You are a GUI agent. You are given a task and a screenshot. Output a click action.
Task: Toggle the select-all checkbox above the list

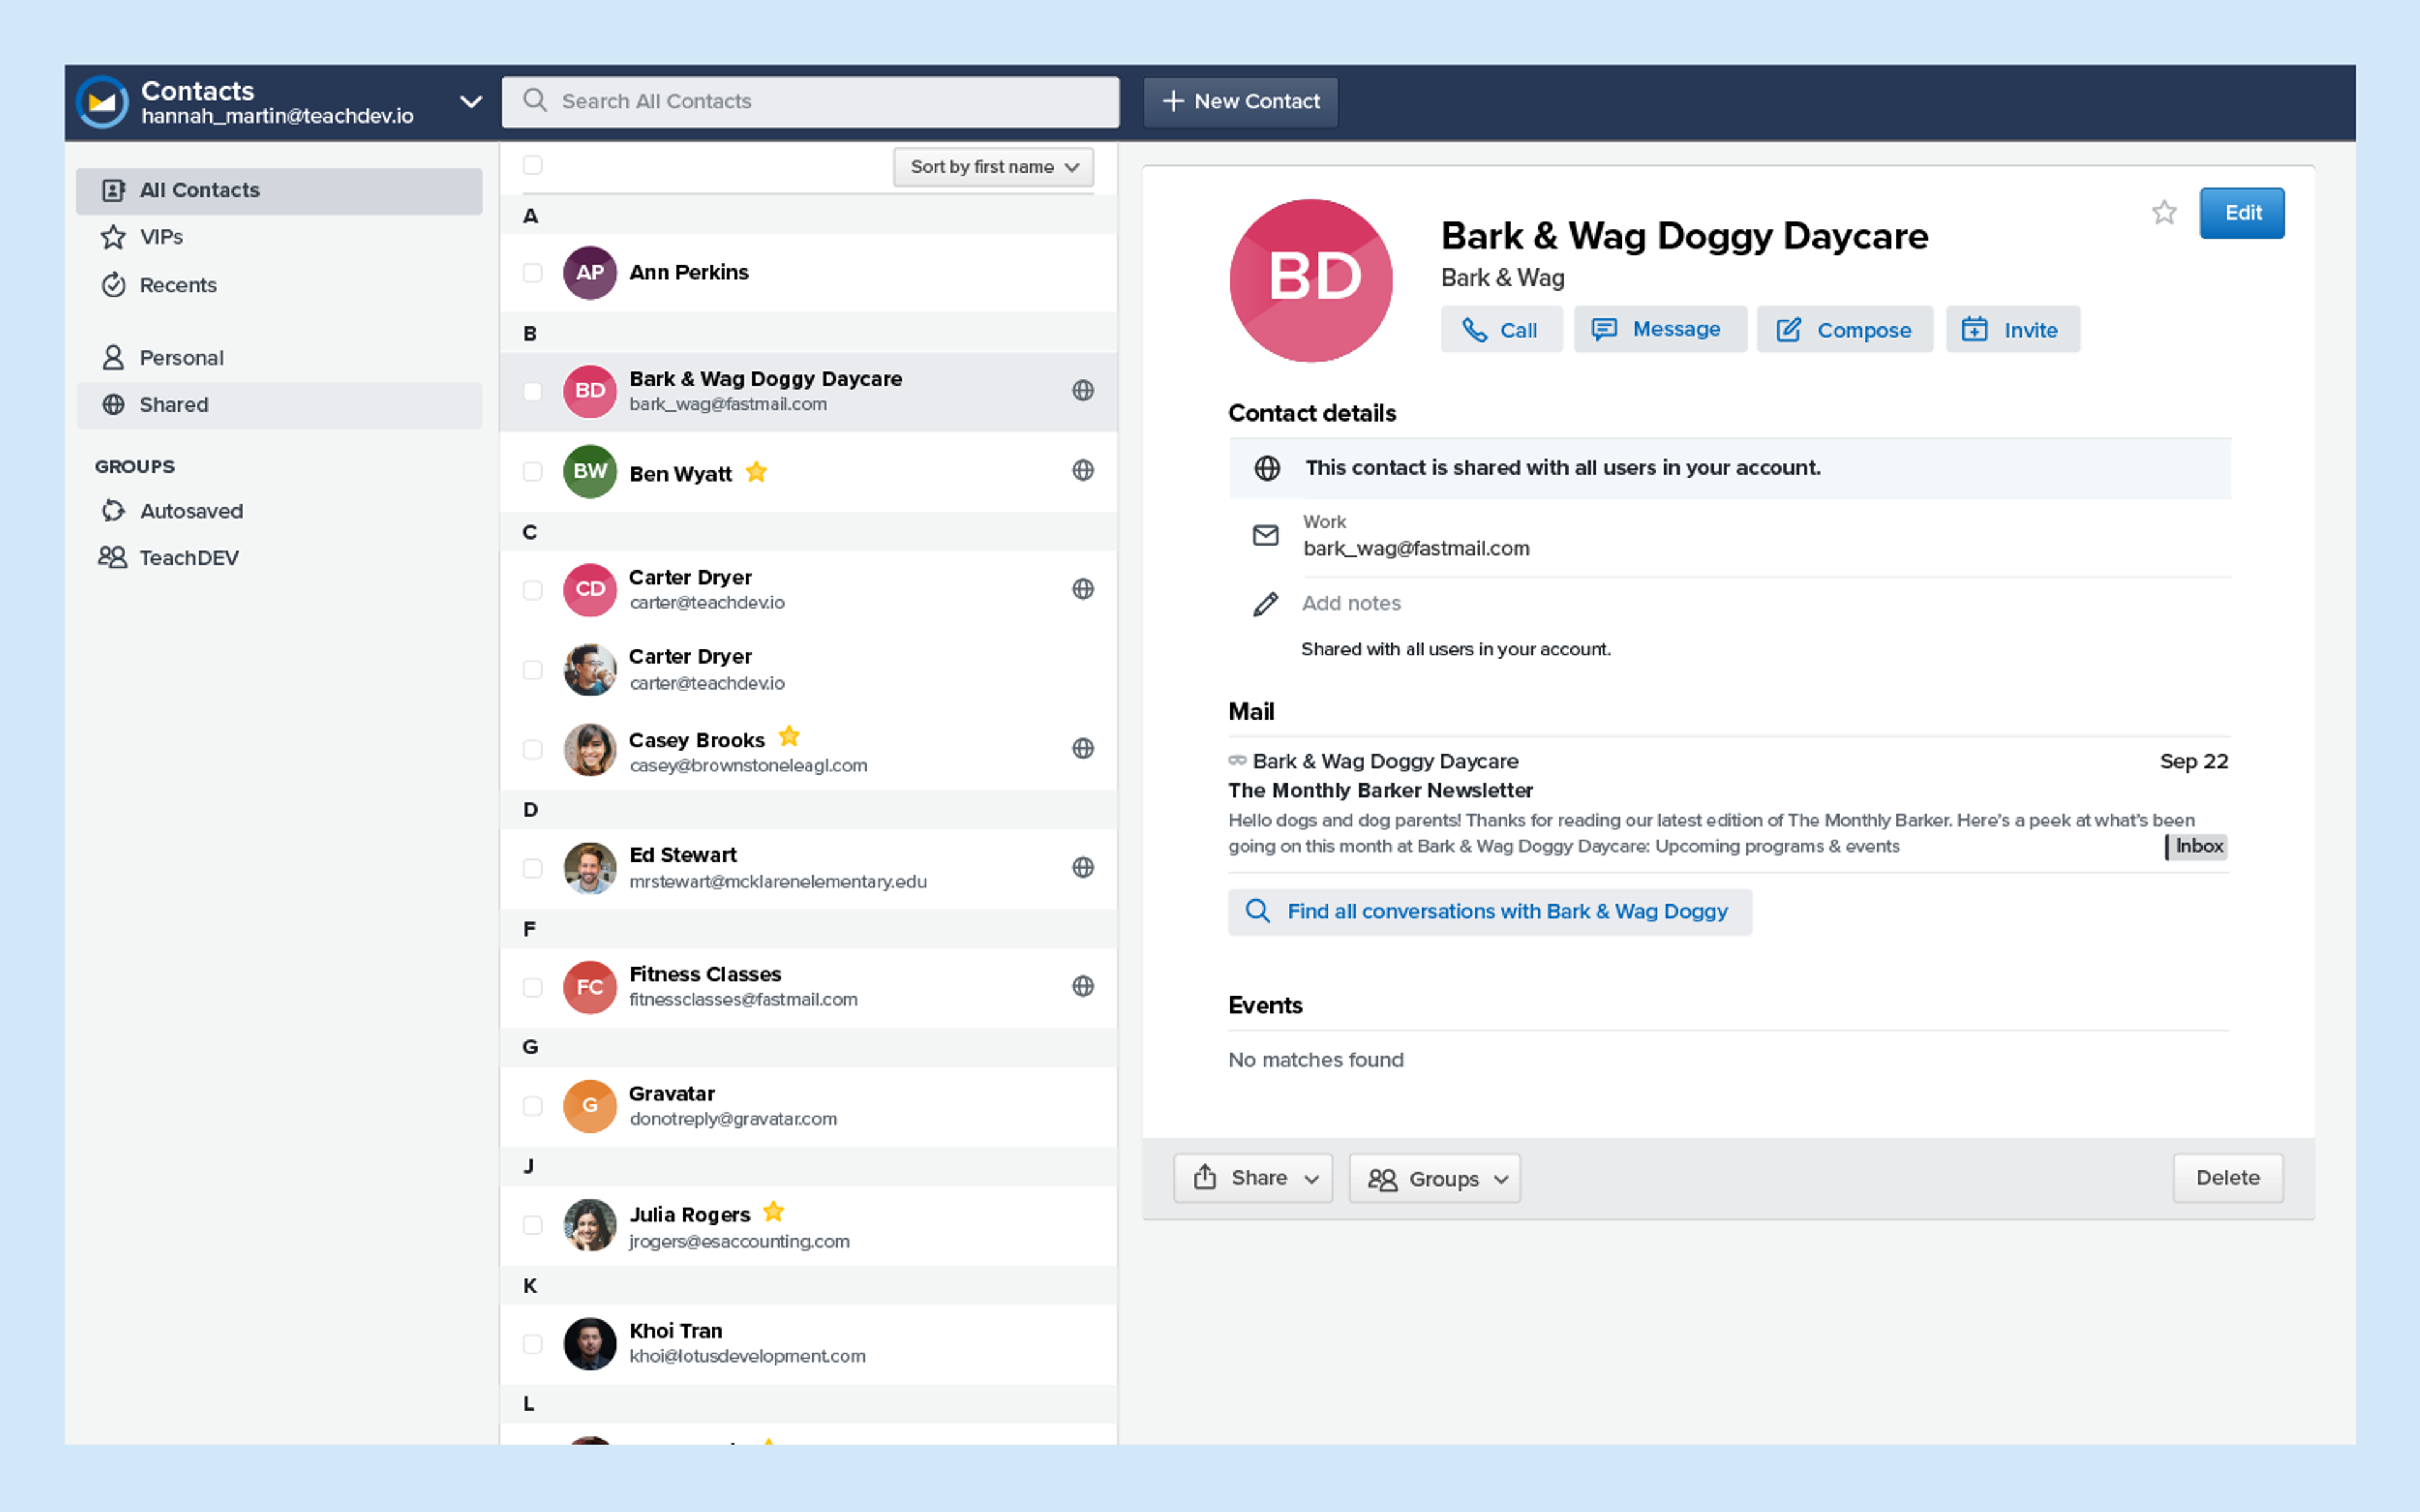(532, 165)
